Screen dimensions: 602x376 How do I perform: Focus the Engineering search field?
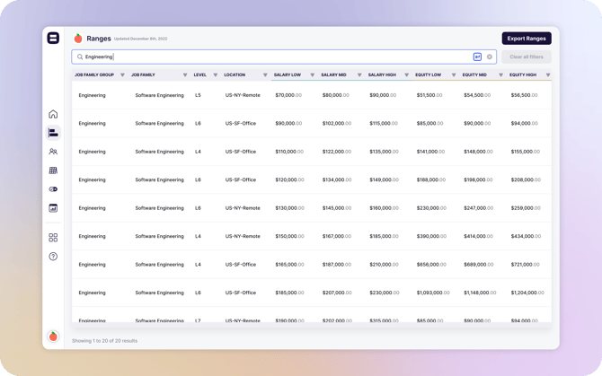tap(284, 57)
